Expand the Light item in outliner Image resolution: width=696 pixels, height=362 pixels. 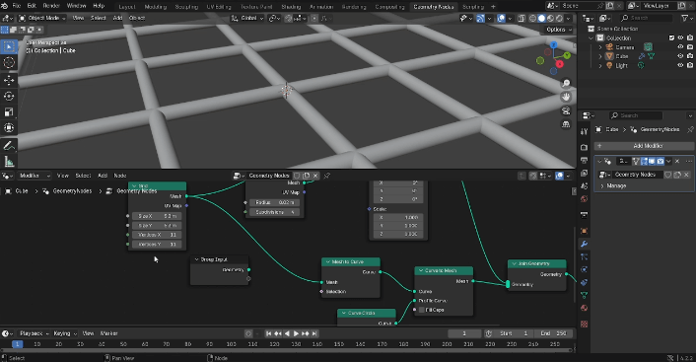[x=600, y=65]
